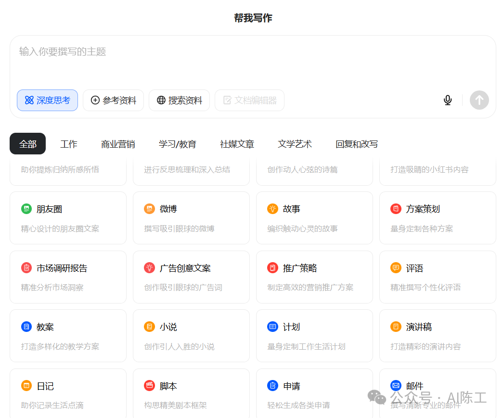Toggle the 深度思考 deep thinking mode
The width and height of the screenshot is (503, 418).
pos(47,100)
